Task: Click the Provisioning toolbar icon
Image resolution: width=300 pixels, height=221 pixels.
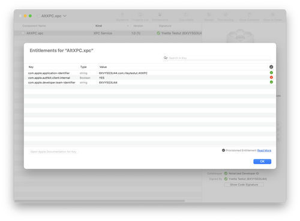Action: point(226,14)
